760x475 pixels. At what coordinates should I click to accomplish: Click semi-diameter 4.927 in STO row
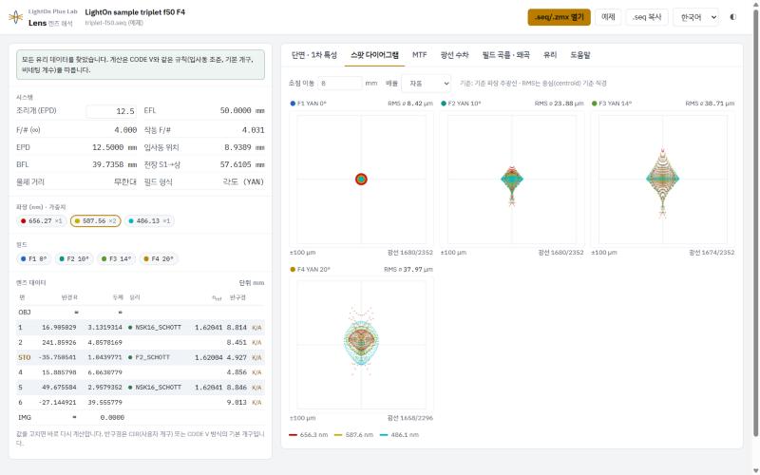(x=237, y=358)
